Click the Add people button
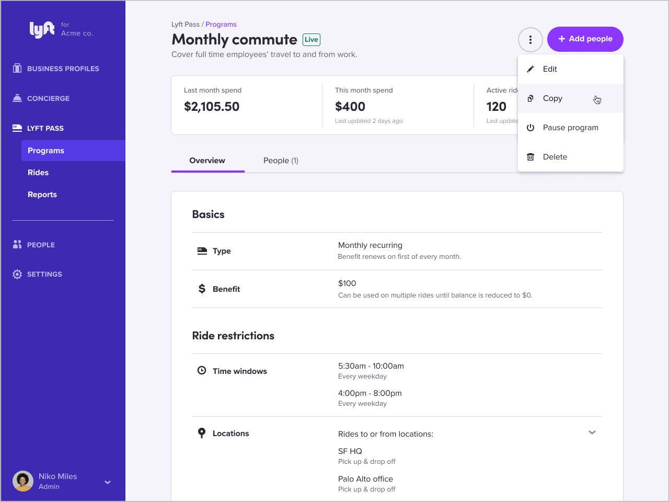The image size is (669, 502). tap(585, 39)
